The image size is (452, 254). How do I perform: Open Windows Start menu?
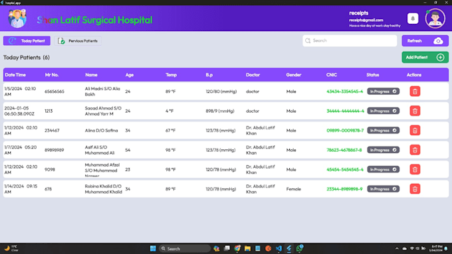(x=153, y=249)
